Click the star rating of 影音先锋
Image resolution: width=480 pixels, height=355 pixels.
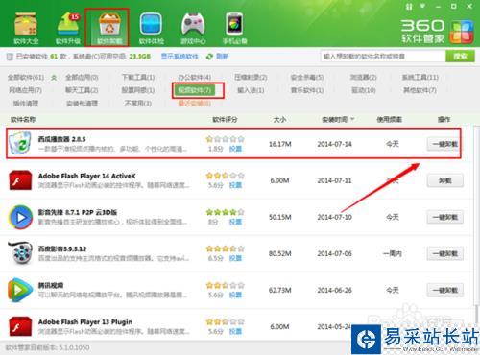click(226, 212)
